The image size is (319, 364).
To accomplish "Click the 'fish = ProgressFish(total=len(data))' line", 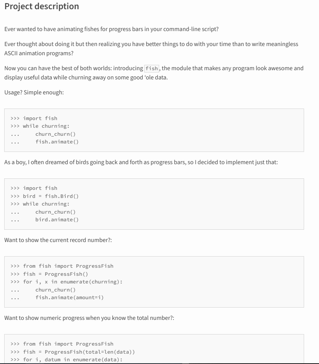I will pos(79,352).
